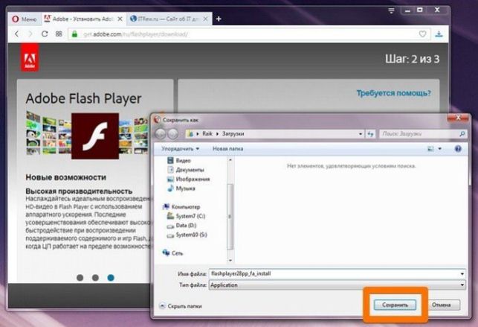Click forward button in save dialog
The image size is (478, 327).
173,134
